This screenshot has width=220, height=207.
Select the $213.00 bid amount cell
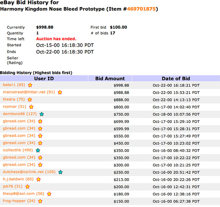pos(121,180)
